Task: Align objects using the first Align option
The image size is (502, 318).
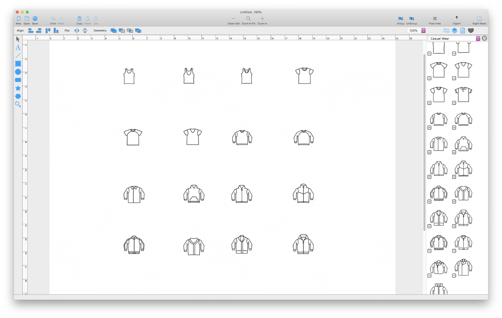Action: pos(30,30)
